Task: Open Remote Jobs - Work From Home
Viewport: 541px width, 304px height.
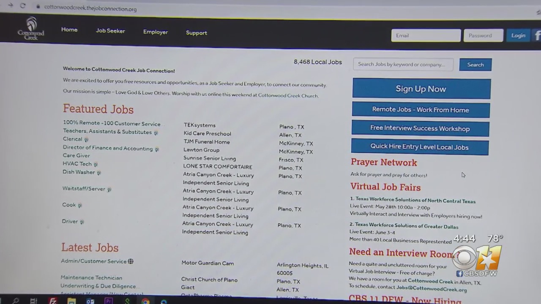Action: click(421, 110)
